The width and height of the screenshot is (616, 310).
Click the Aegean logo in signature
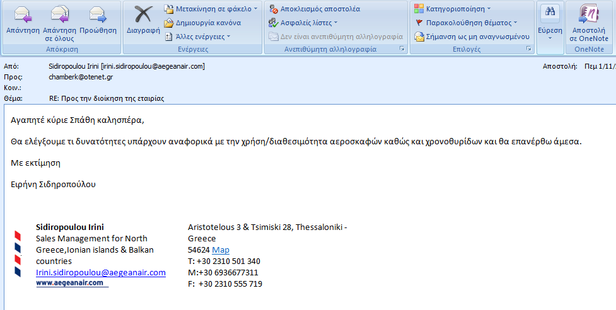18,254
